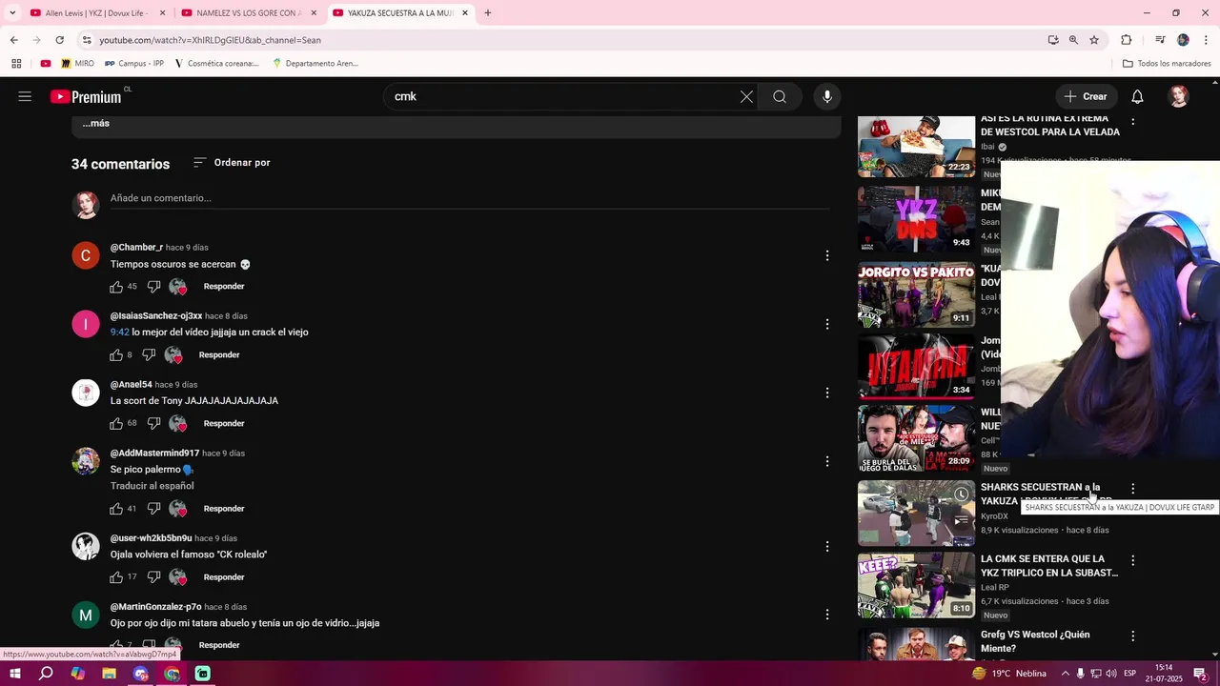Screen dimensions: 1220x686
Task: Open options for @Chamber_r comment
Action: (827, 255)
